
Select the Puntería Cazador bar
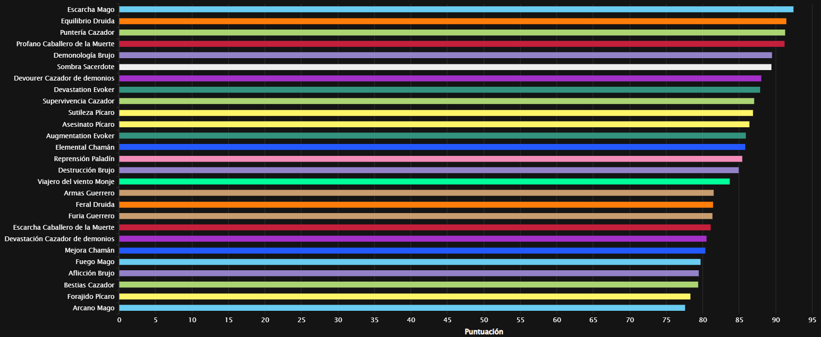point(452,32)
